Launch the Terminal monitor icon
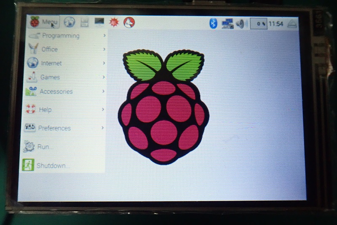This screenshot has height=225, width=337. 99,22
